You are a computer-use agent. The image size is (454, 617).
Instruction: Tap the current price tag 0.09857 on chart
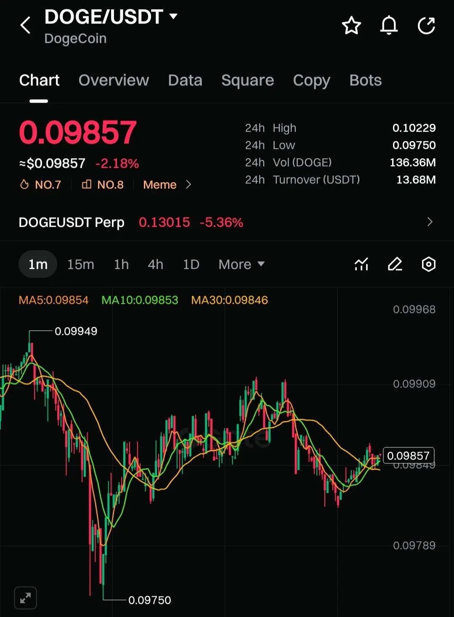pyautogui.click(x=408, y=456)
